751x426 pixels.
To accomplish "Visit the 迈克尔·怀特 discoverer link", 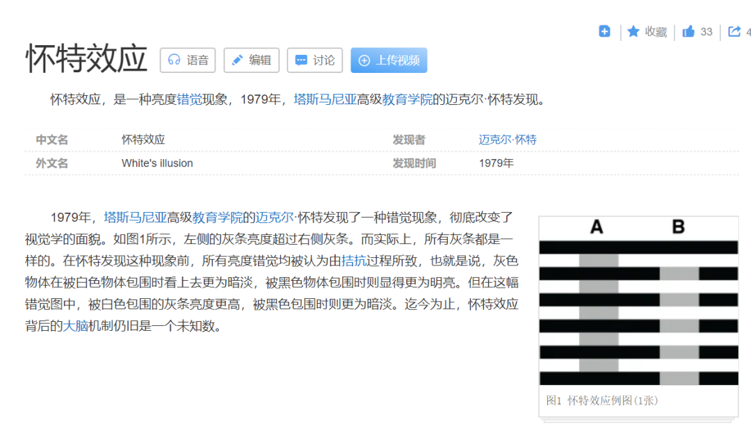I will tap(508, 140).
